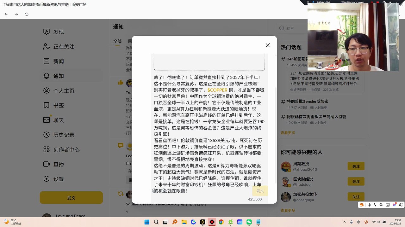Switch to the 全部 (All) notifications tab
405x227 pixels.
(x=117, y=41)
